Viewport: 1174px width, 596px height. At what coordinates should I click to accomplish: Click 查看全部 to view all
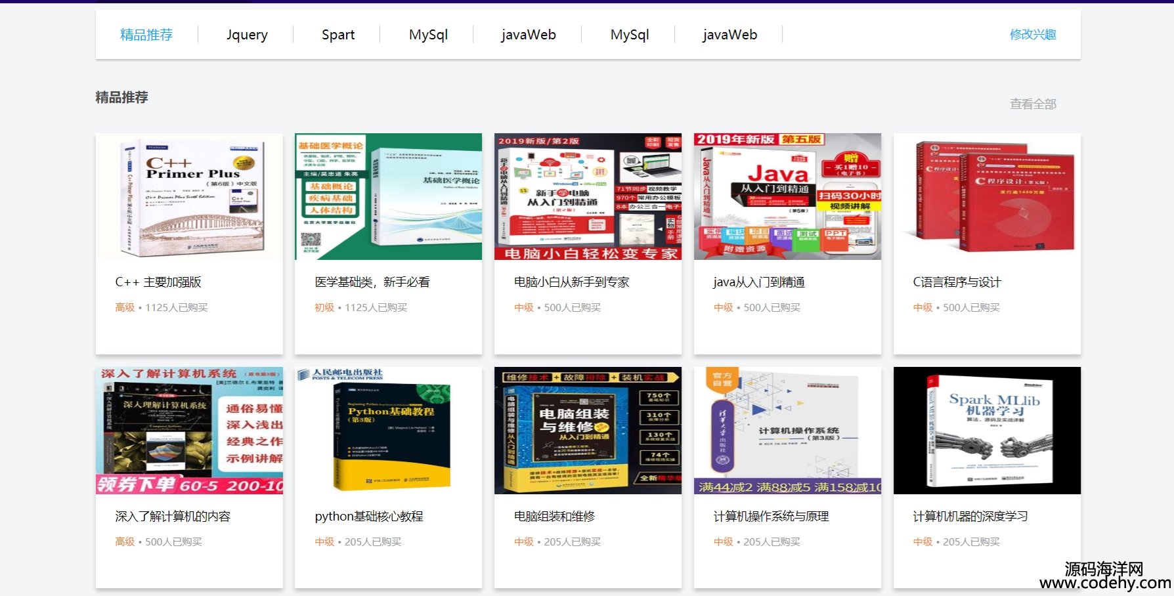(1033, 104)
